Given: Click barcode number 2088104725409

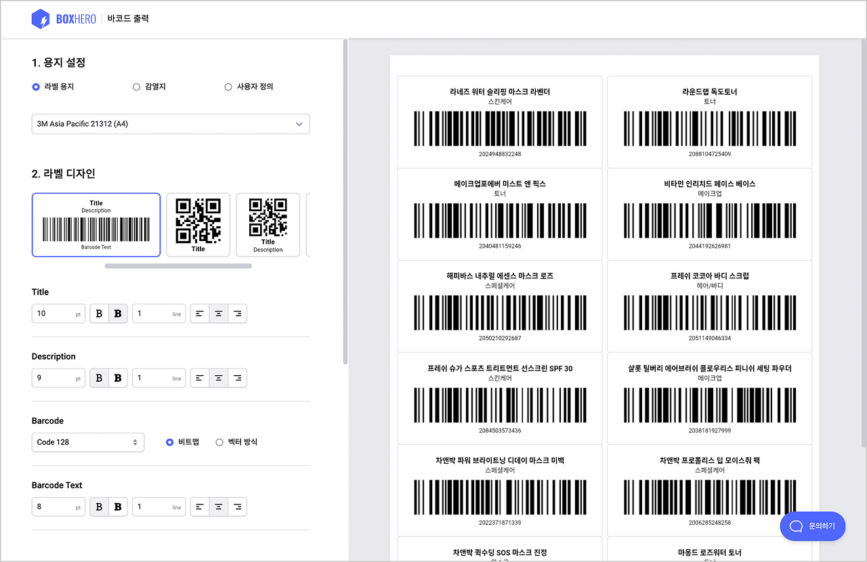Looking at the screenshot, I should pos(709,154).
